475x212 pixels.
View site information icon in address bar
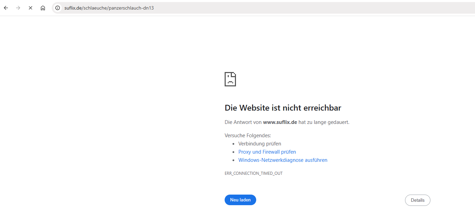(58, 8)
